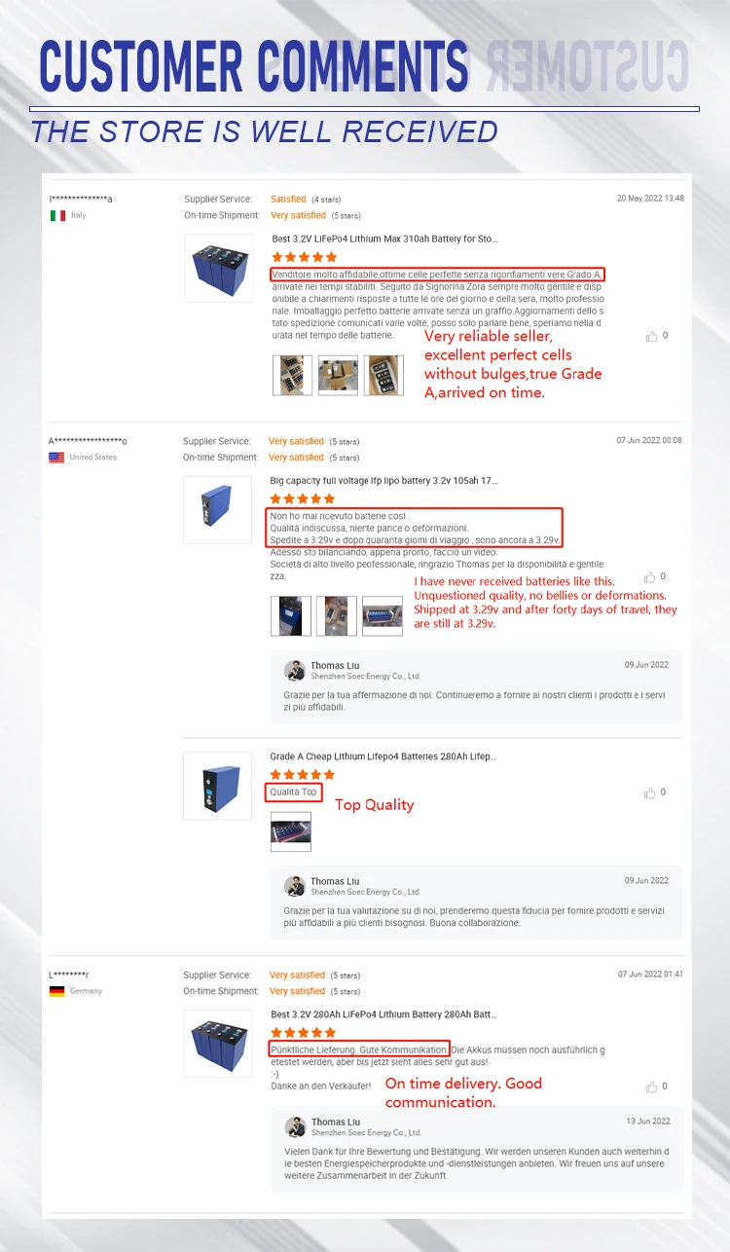Viewport: 730px width, 1252px height.
Task: Click Thomas Liu name in first reply
Action: 335,666
